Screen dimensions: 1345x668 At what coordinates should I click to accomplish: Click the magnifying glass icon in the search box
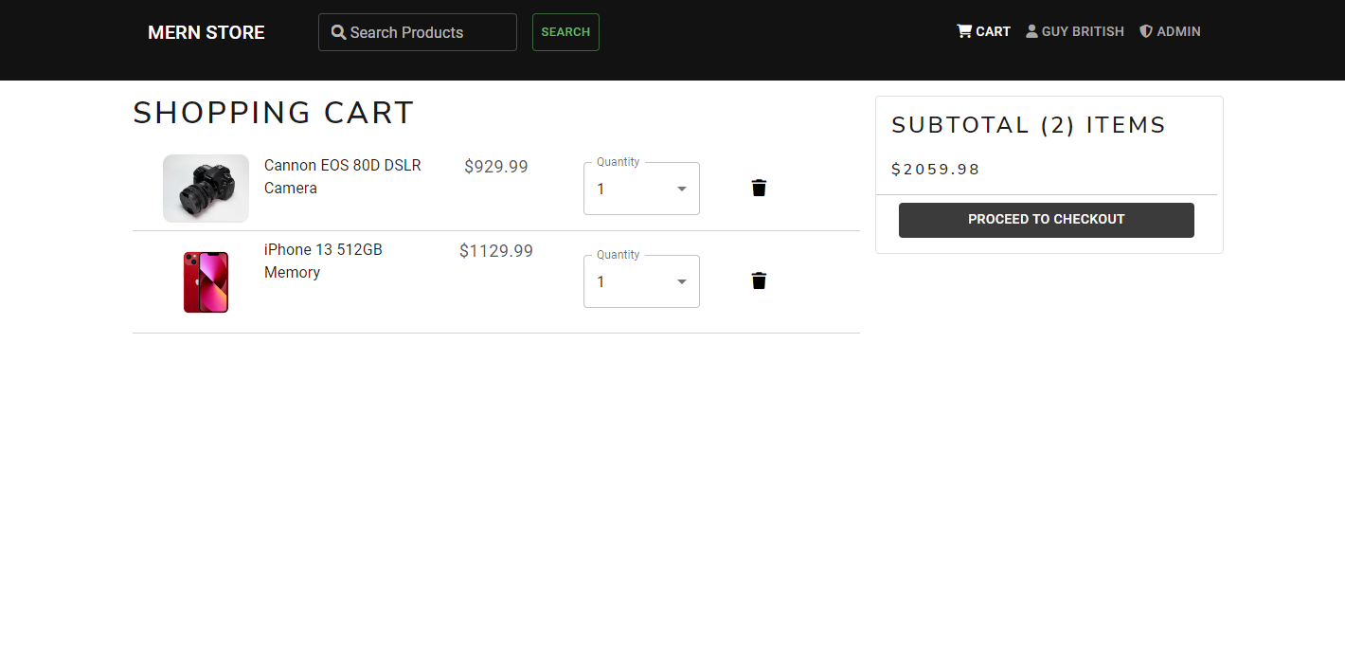[338, 32]
